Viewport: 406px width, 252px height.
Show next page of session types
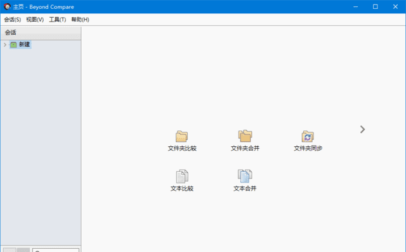(x=362, y=130)
